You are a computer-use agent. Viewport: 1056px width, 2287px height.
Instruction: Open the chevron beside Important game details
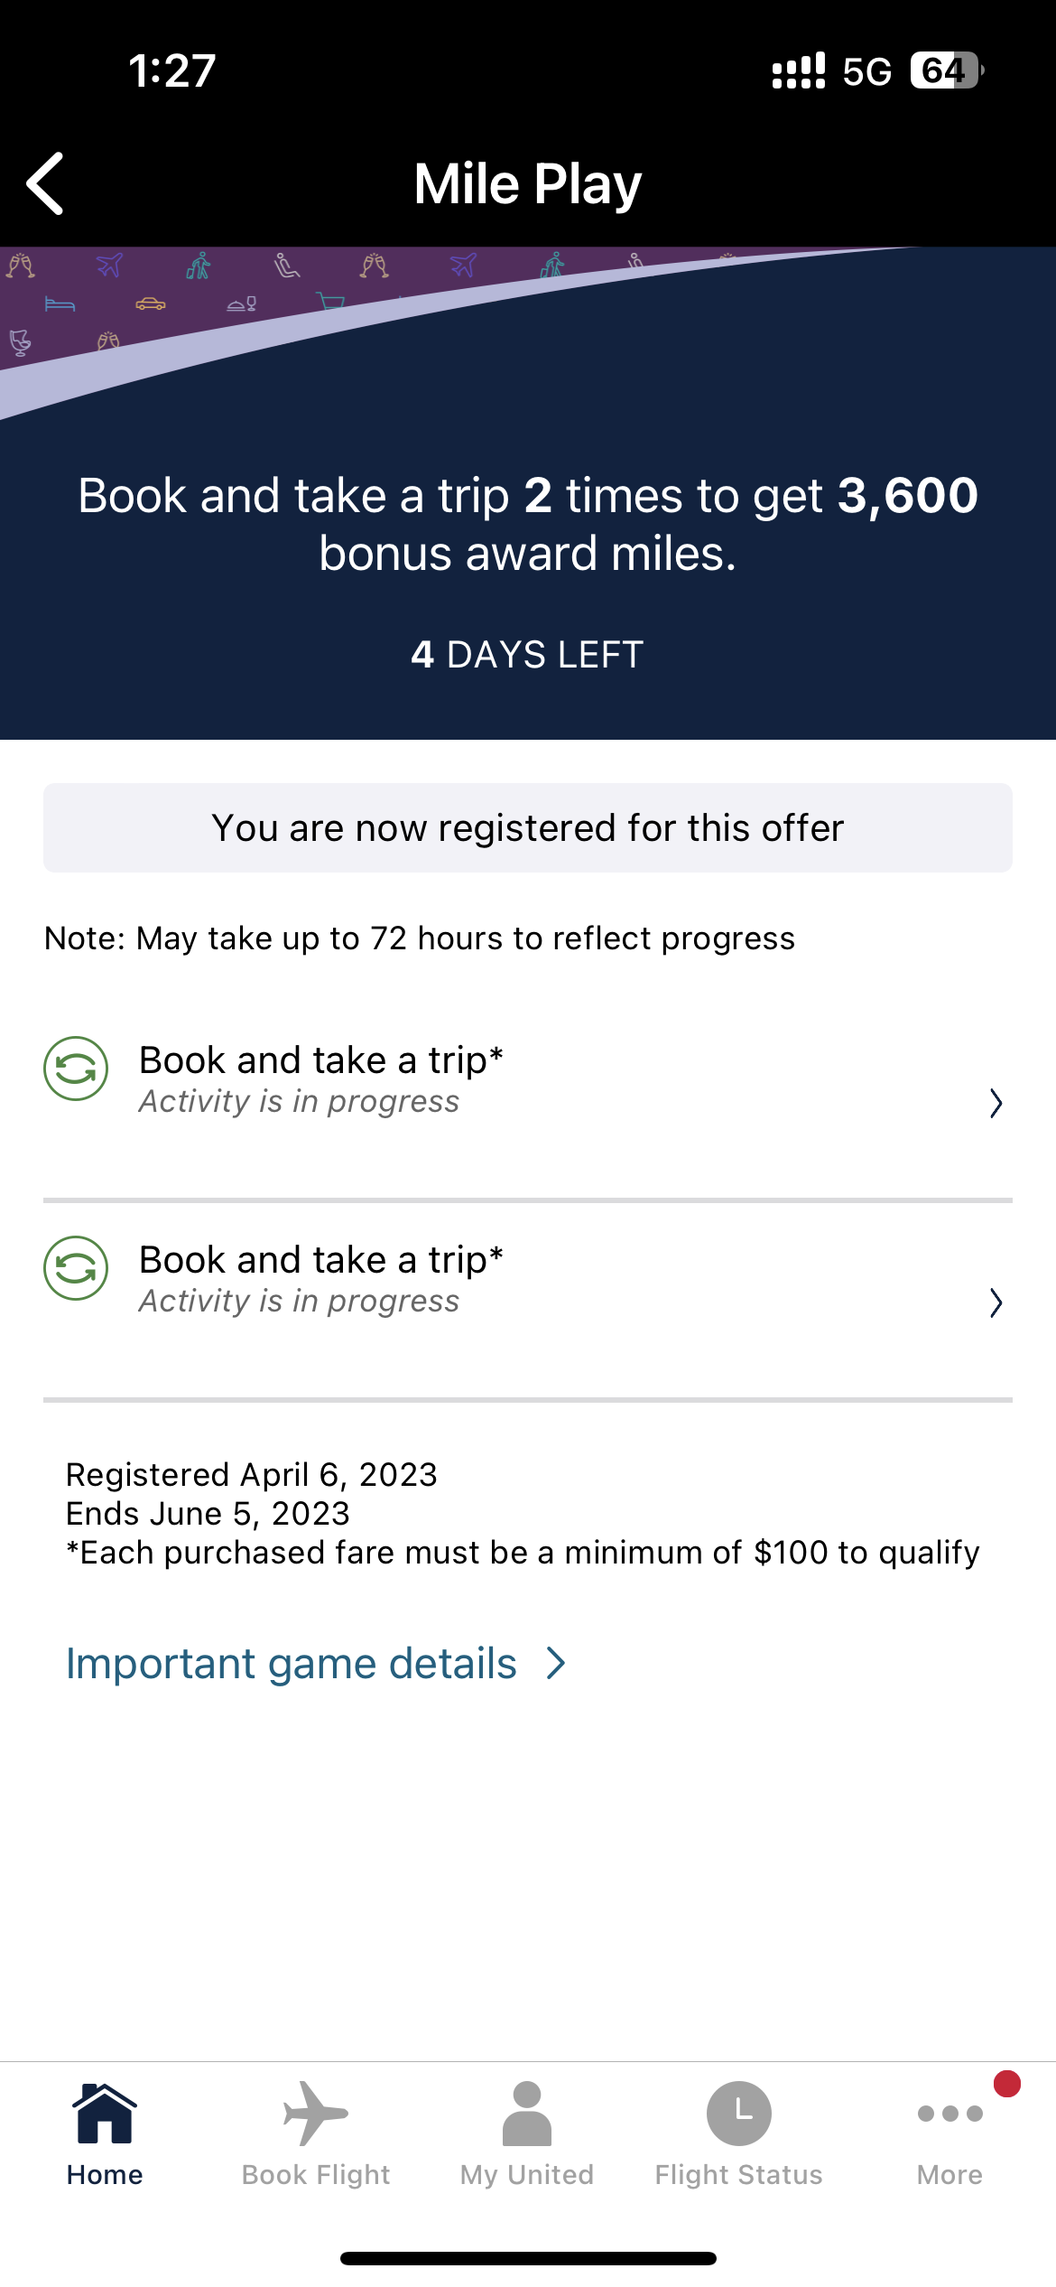(556, 1664)
